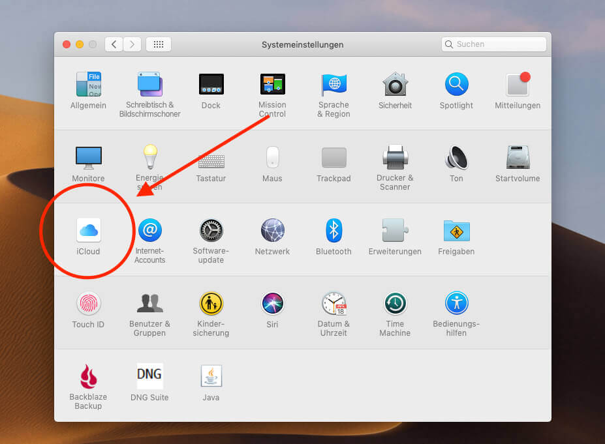The width and height of the screenshot is (605, 444).
Task: Click the forward navigation arrow
Action: tap(132, 44)
